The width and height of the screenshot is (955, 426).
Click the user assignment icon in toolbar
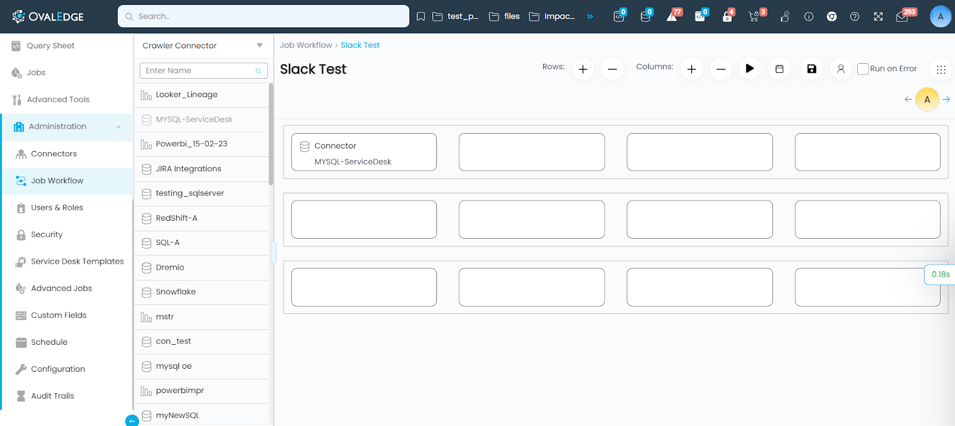(x=840, y=69)
